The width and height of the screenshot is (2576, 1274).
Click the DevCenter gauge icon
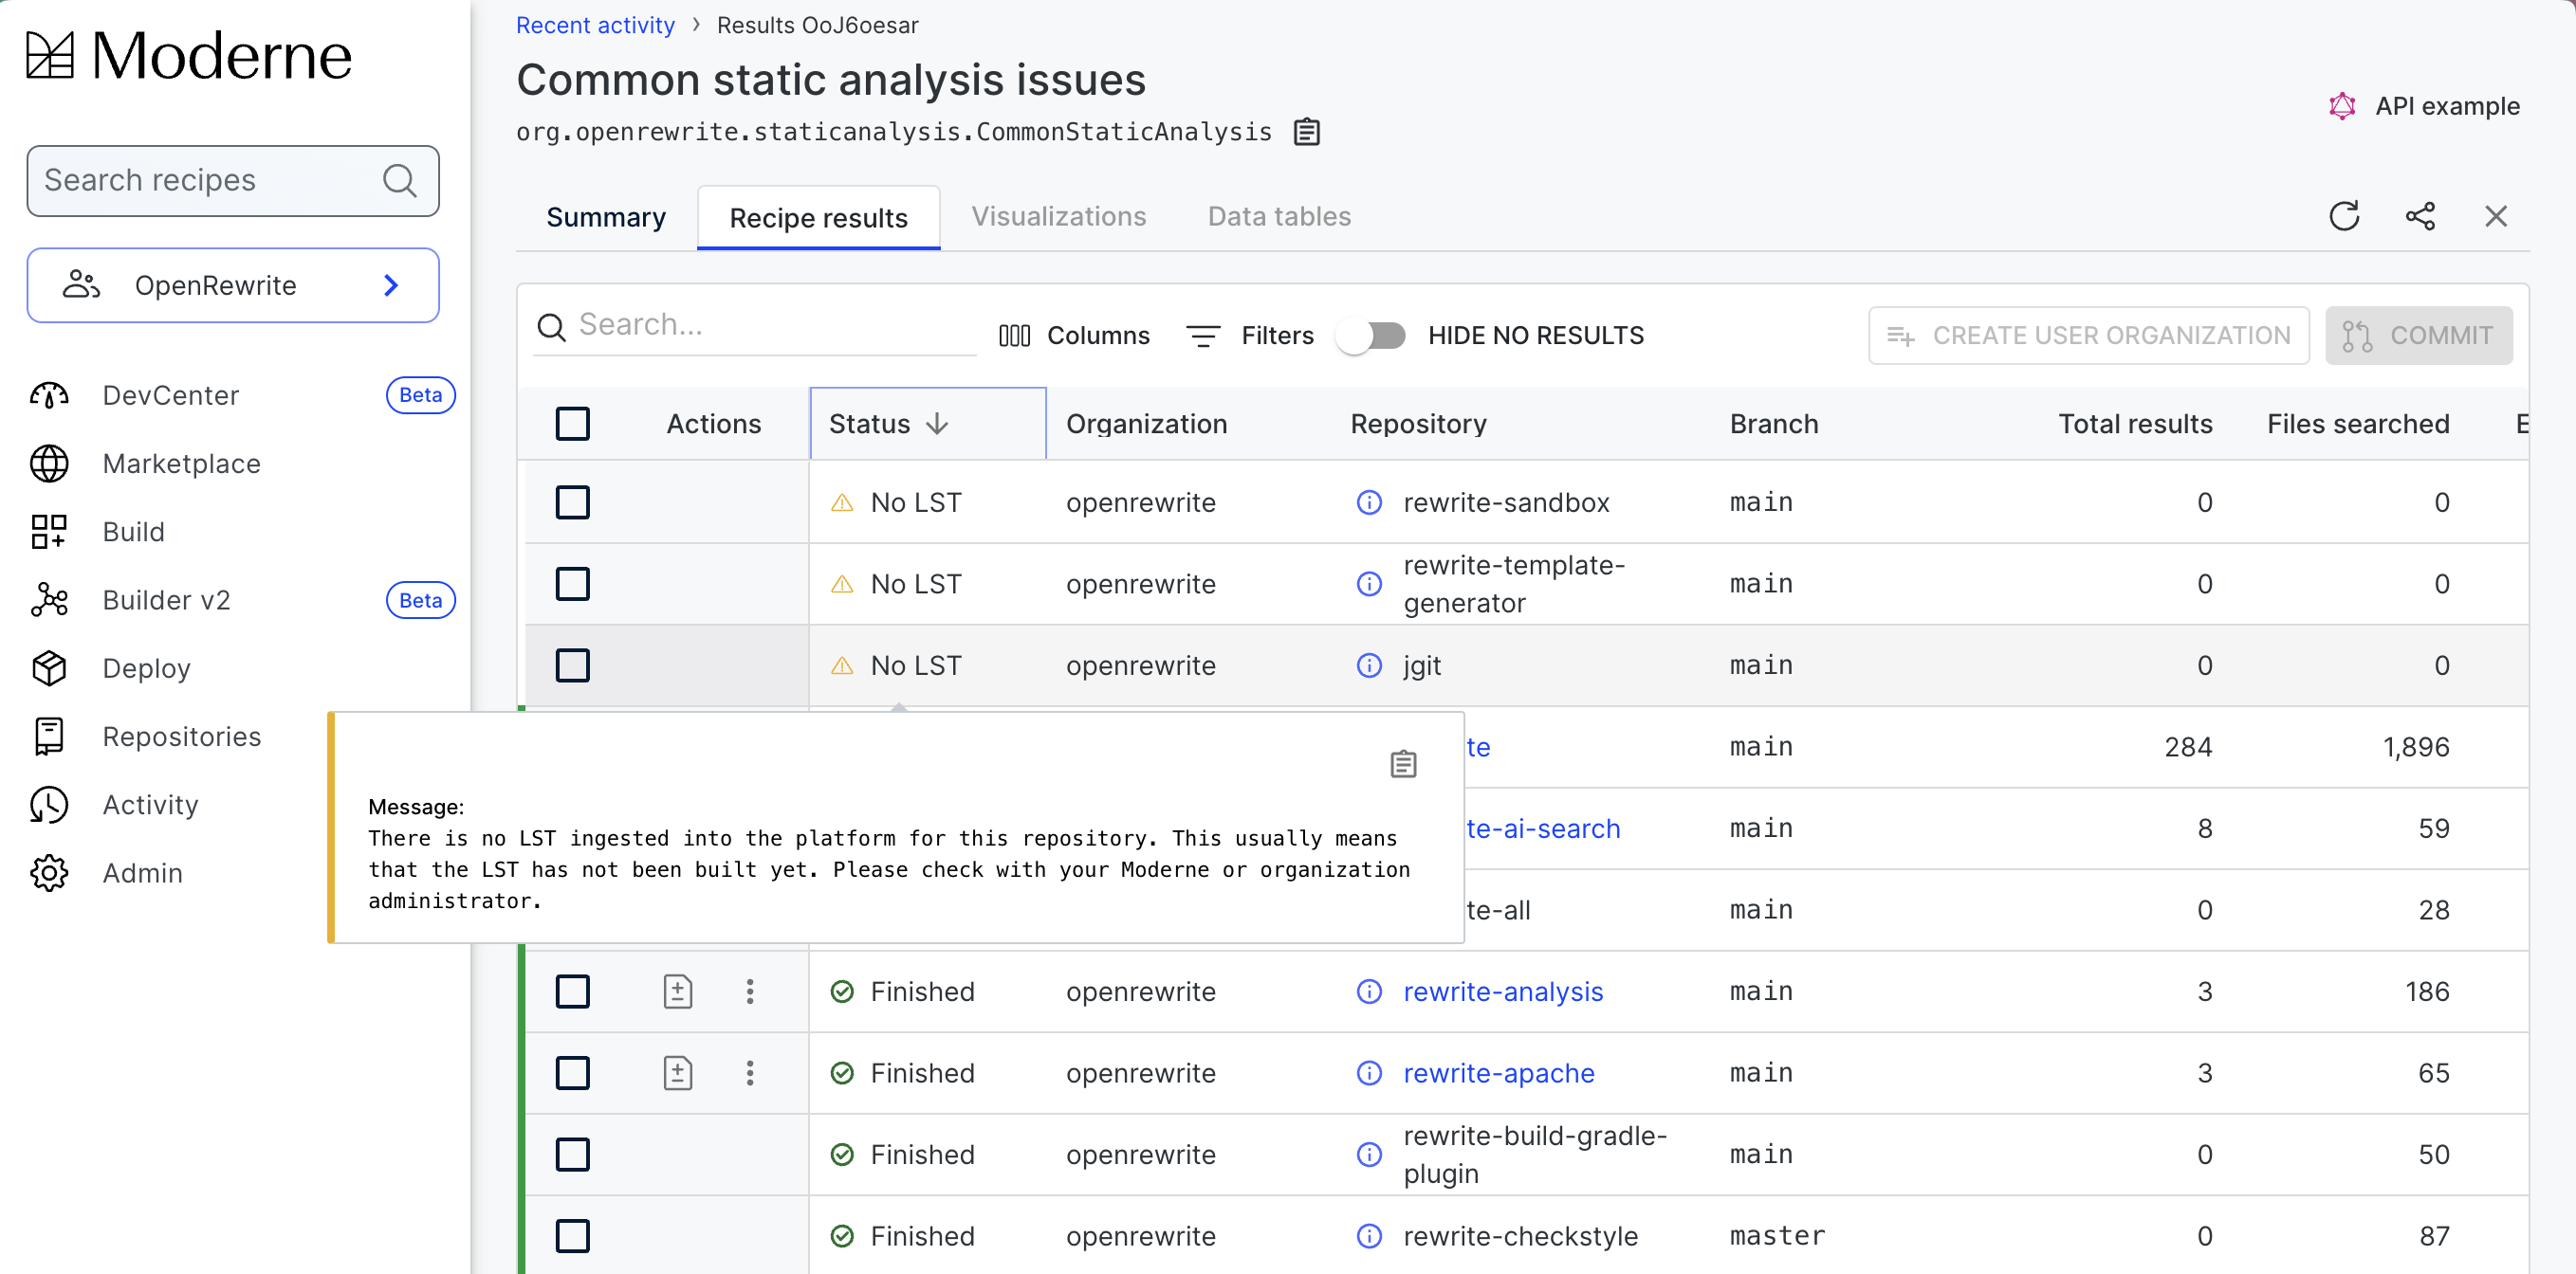(49, 395)
